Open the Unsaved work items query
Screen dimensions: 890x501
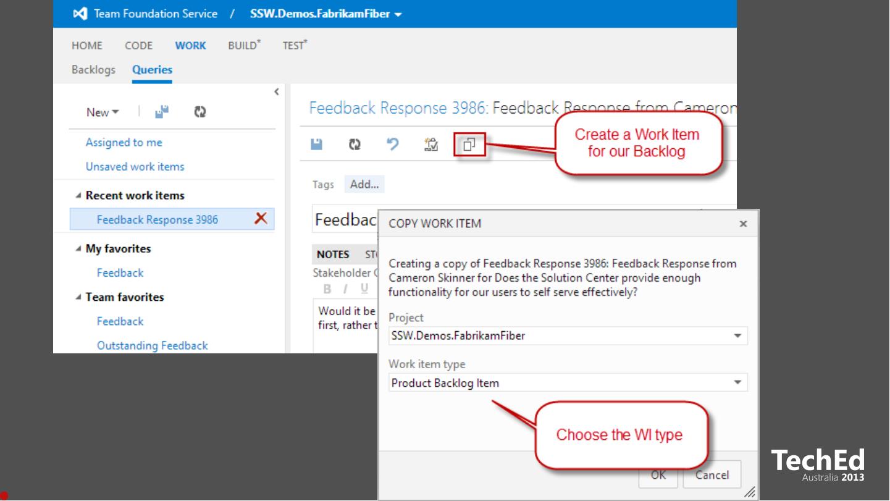pos(135,167)
